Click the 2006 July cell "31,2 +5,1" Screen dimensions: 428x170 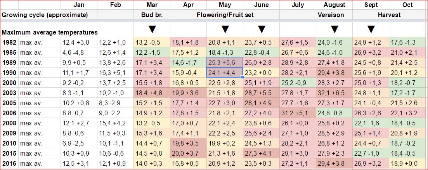[298, 113]
